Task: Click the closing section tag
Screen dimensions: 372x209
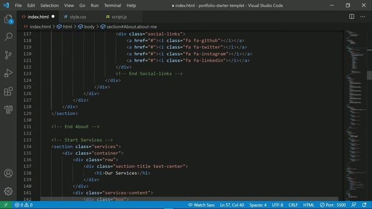Action: tap(65, 114)
